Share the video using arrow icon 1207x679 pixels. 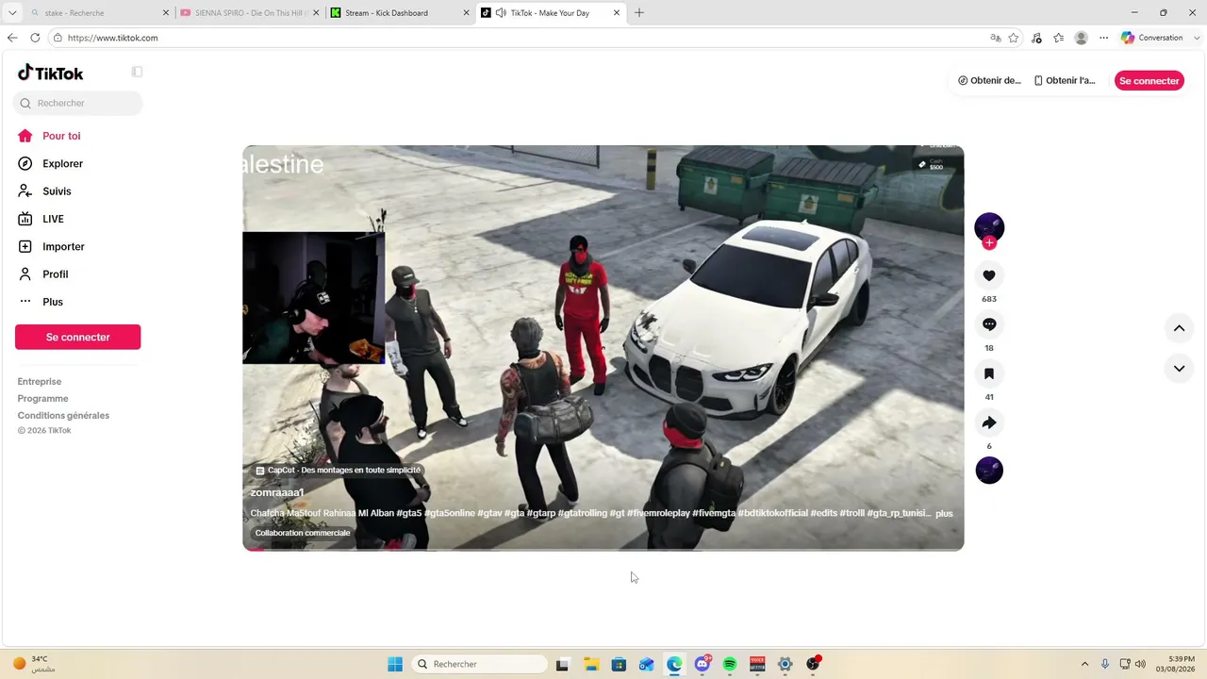[989, 422]
